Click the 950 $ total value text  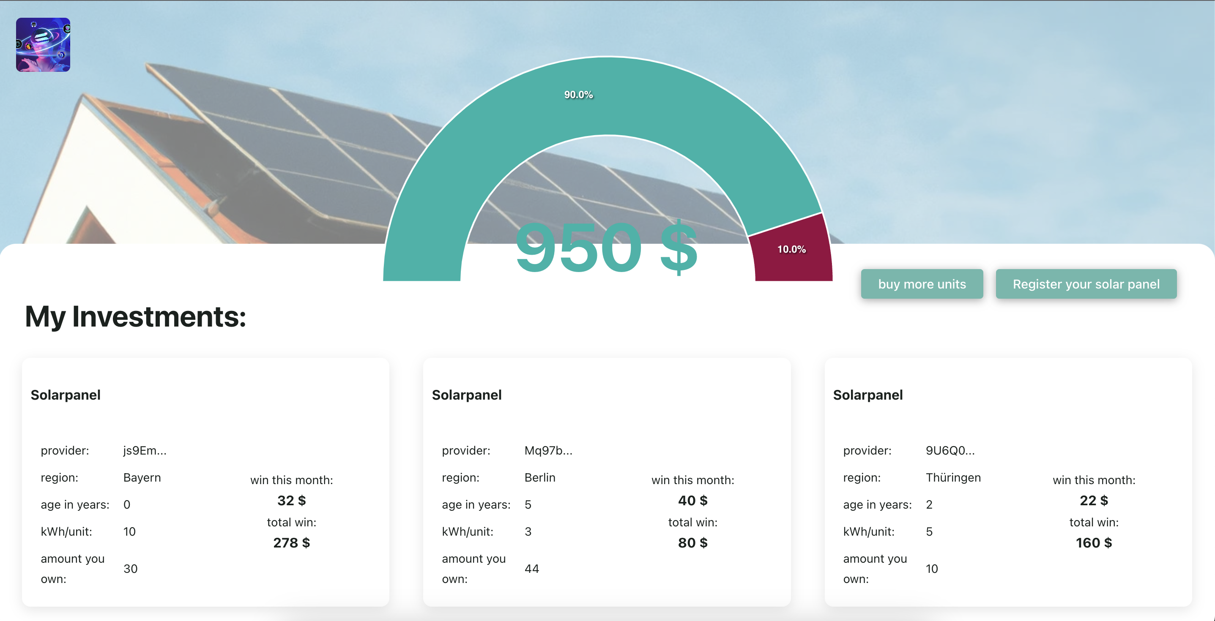[x=606, y=248]
